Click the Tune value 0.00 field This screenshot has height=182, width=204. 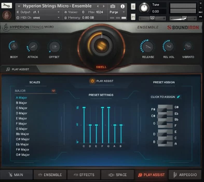[155, 11]
